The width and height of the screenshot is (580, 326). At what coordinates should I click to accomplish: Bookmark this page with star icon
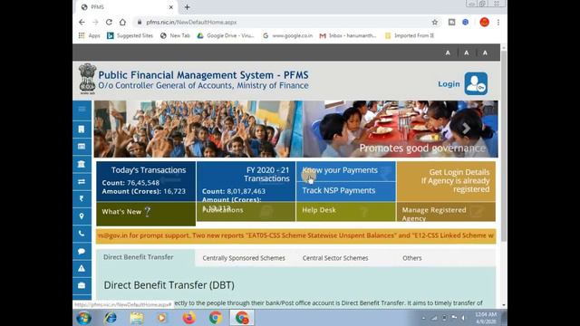pyautogui.click(x=435, y=22)
